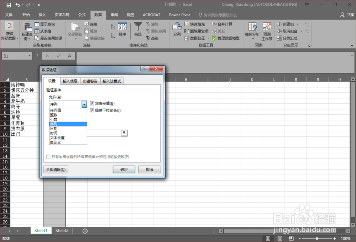Disable the 提供下拉箭头 option
Screen dimensions: 356x242
[92, 111]
